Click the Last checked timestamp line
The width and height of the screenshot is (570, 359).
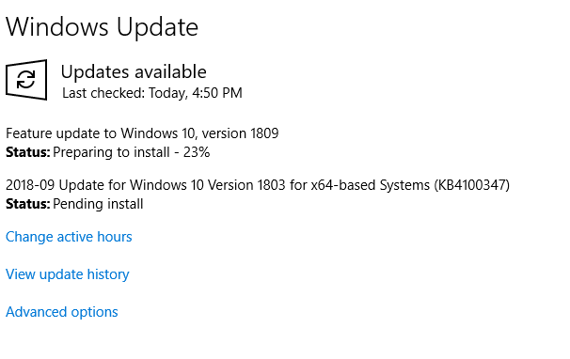tap(152, 93)
